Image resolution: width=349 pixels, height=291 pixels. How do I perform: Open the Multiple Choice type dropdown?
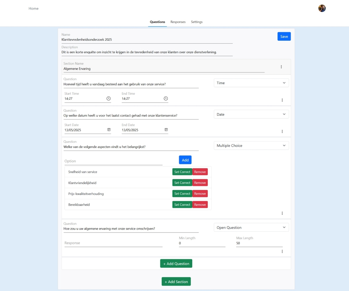251,146
